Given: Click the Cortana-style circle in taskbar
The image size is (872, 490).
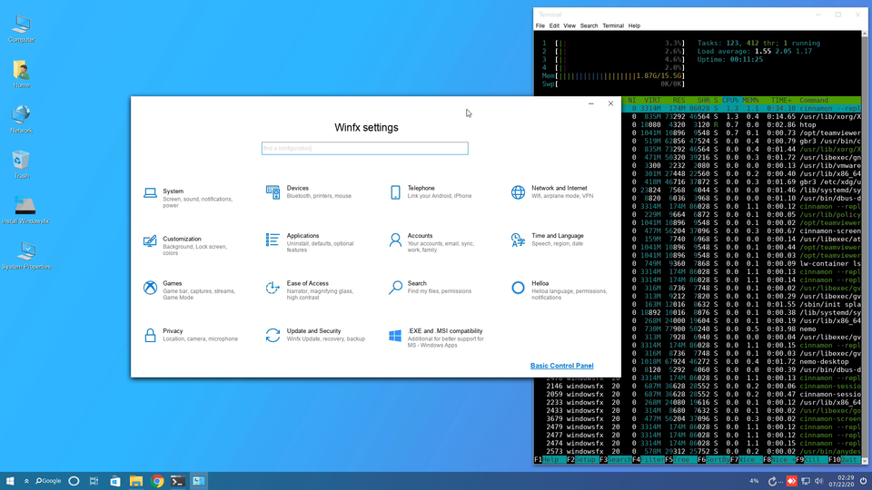Looking at the screenshot, I should click(x=74, y=481).
